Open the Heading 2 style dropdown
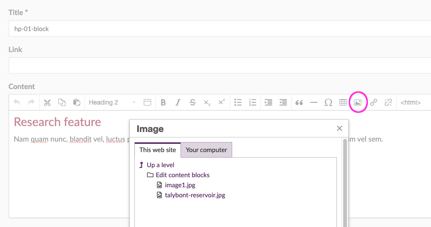Screen dimensions: 431x227 coord(112,102)
